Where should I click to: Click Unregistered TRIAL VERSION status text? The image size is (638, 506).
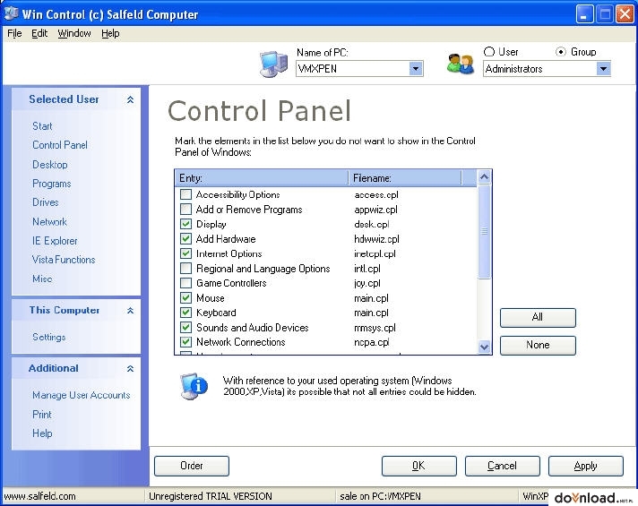[x=211, y=496]
